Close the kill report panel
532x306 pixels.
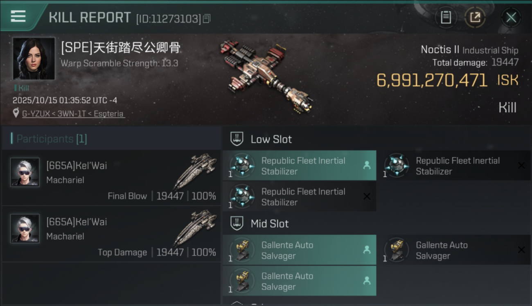(x=511, y=18)
